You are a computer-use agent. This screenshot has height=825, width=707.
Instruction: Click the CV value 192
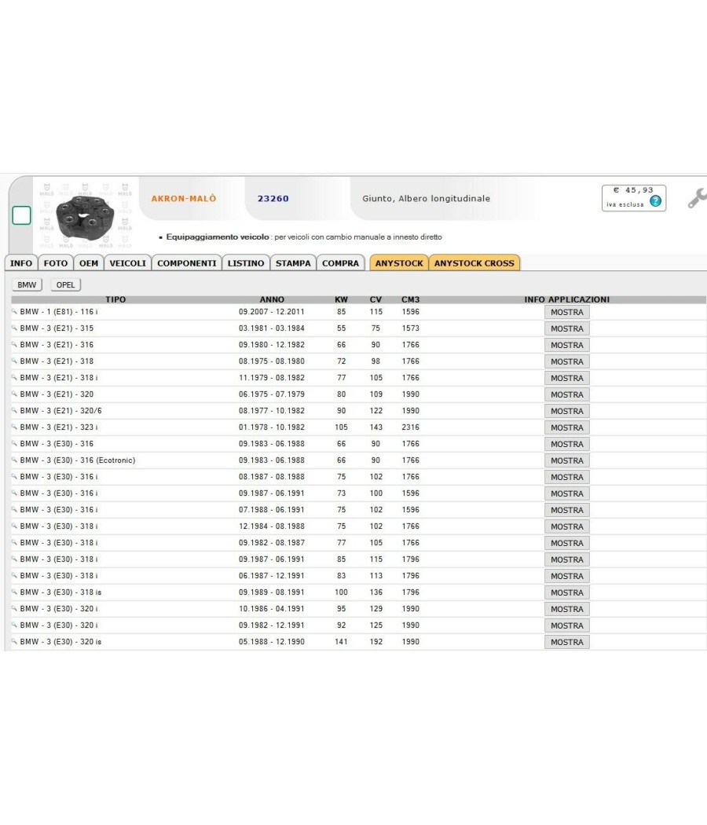coord(376,641)
